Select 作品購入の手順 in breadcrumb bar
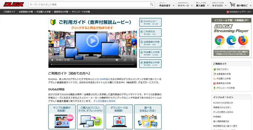The width and height of the screenshot is (253, 130). pyautogui.click(x=43, y=12)
